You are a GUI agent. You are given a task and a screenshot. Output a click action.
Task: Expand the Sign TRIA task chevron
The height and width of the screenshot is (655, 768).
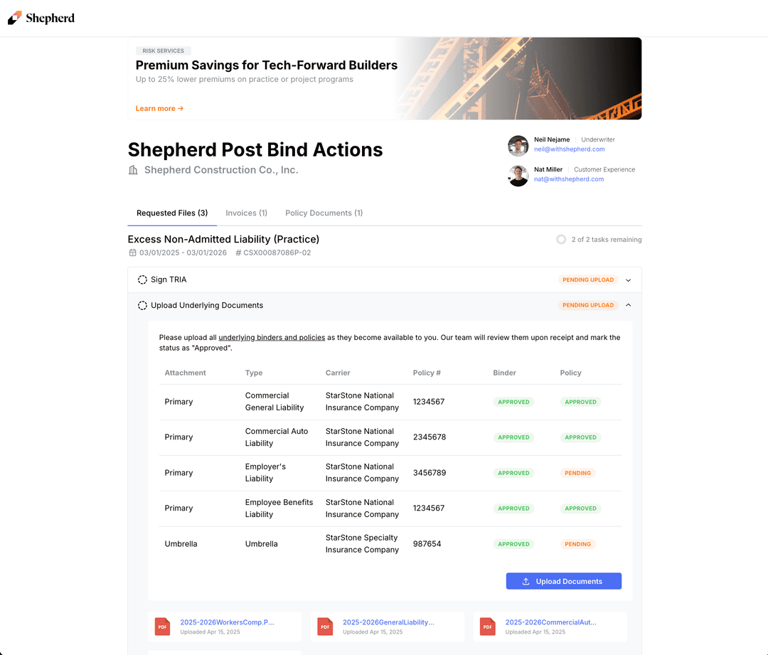pyautogui.click(x=628, y=280)
